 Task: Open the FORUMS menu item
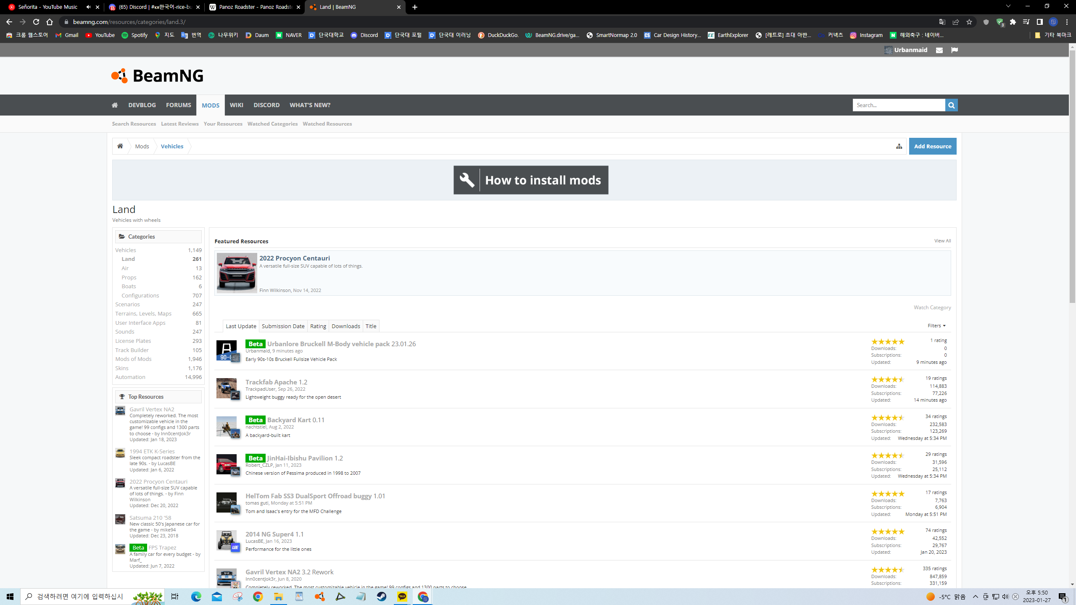click(x=178, y=105)
